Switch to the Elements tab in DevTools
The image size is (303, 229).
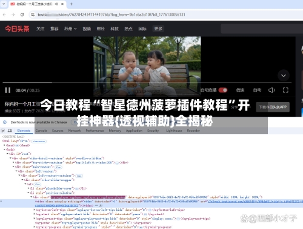pyautogui.click(x=24, y=131)
